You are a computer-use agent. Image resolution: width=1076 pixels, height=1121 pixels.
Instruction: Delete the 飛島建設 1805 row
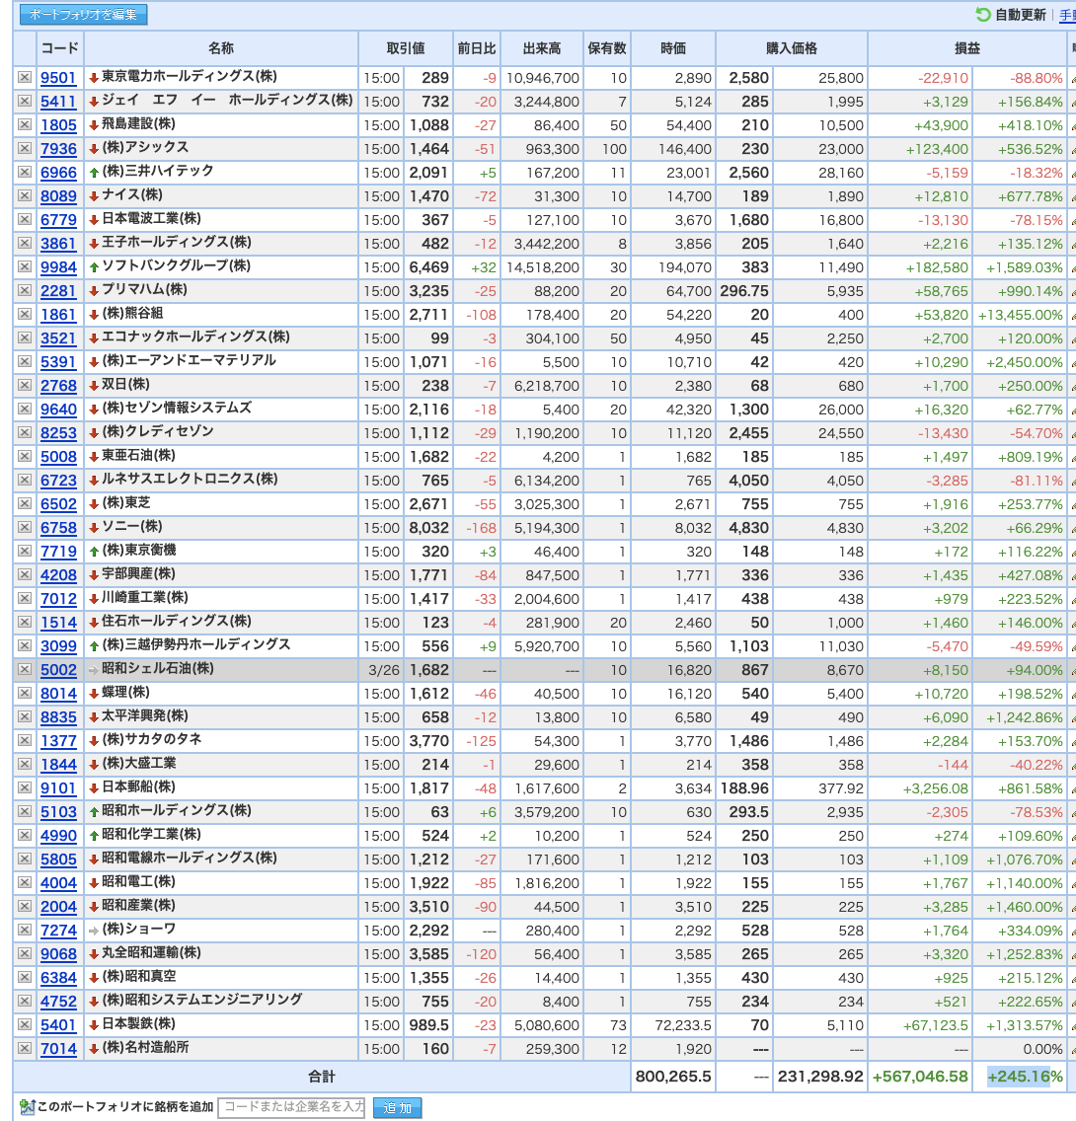point(25,124)
